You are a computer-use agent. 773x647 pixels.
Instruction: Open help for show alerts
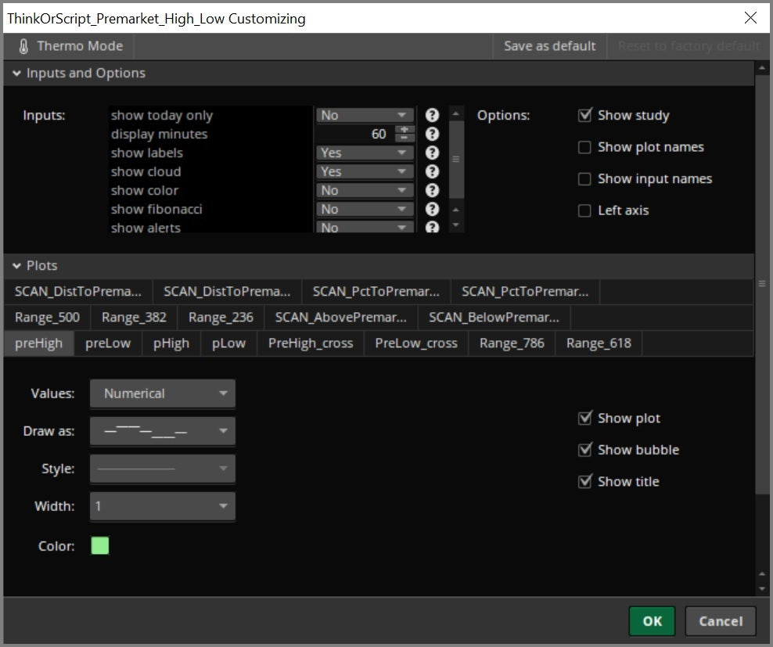click(x=432, y=227)
